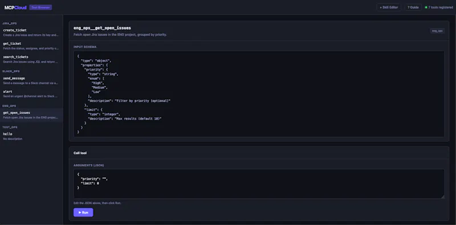Click the green tools registered status dot
Screen dimensions: 456x225
[426, 7]
